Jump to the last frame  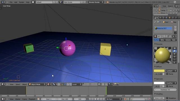pos(104,99)
